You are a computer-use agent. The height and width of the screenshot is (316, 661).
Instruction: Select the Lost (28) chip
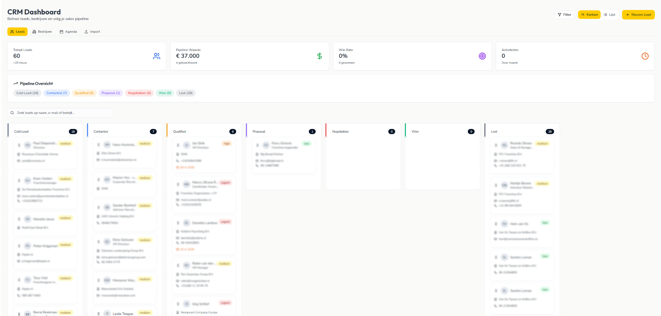pyautogui.click(x=186, y=93)
